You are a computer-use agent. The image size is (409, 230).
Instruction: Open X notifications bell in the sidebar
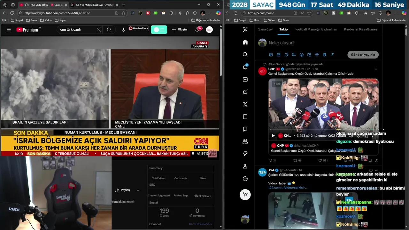pos(245,67)
